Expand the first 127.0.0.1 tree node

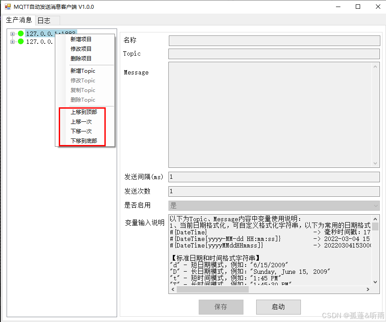coord(12,34)
